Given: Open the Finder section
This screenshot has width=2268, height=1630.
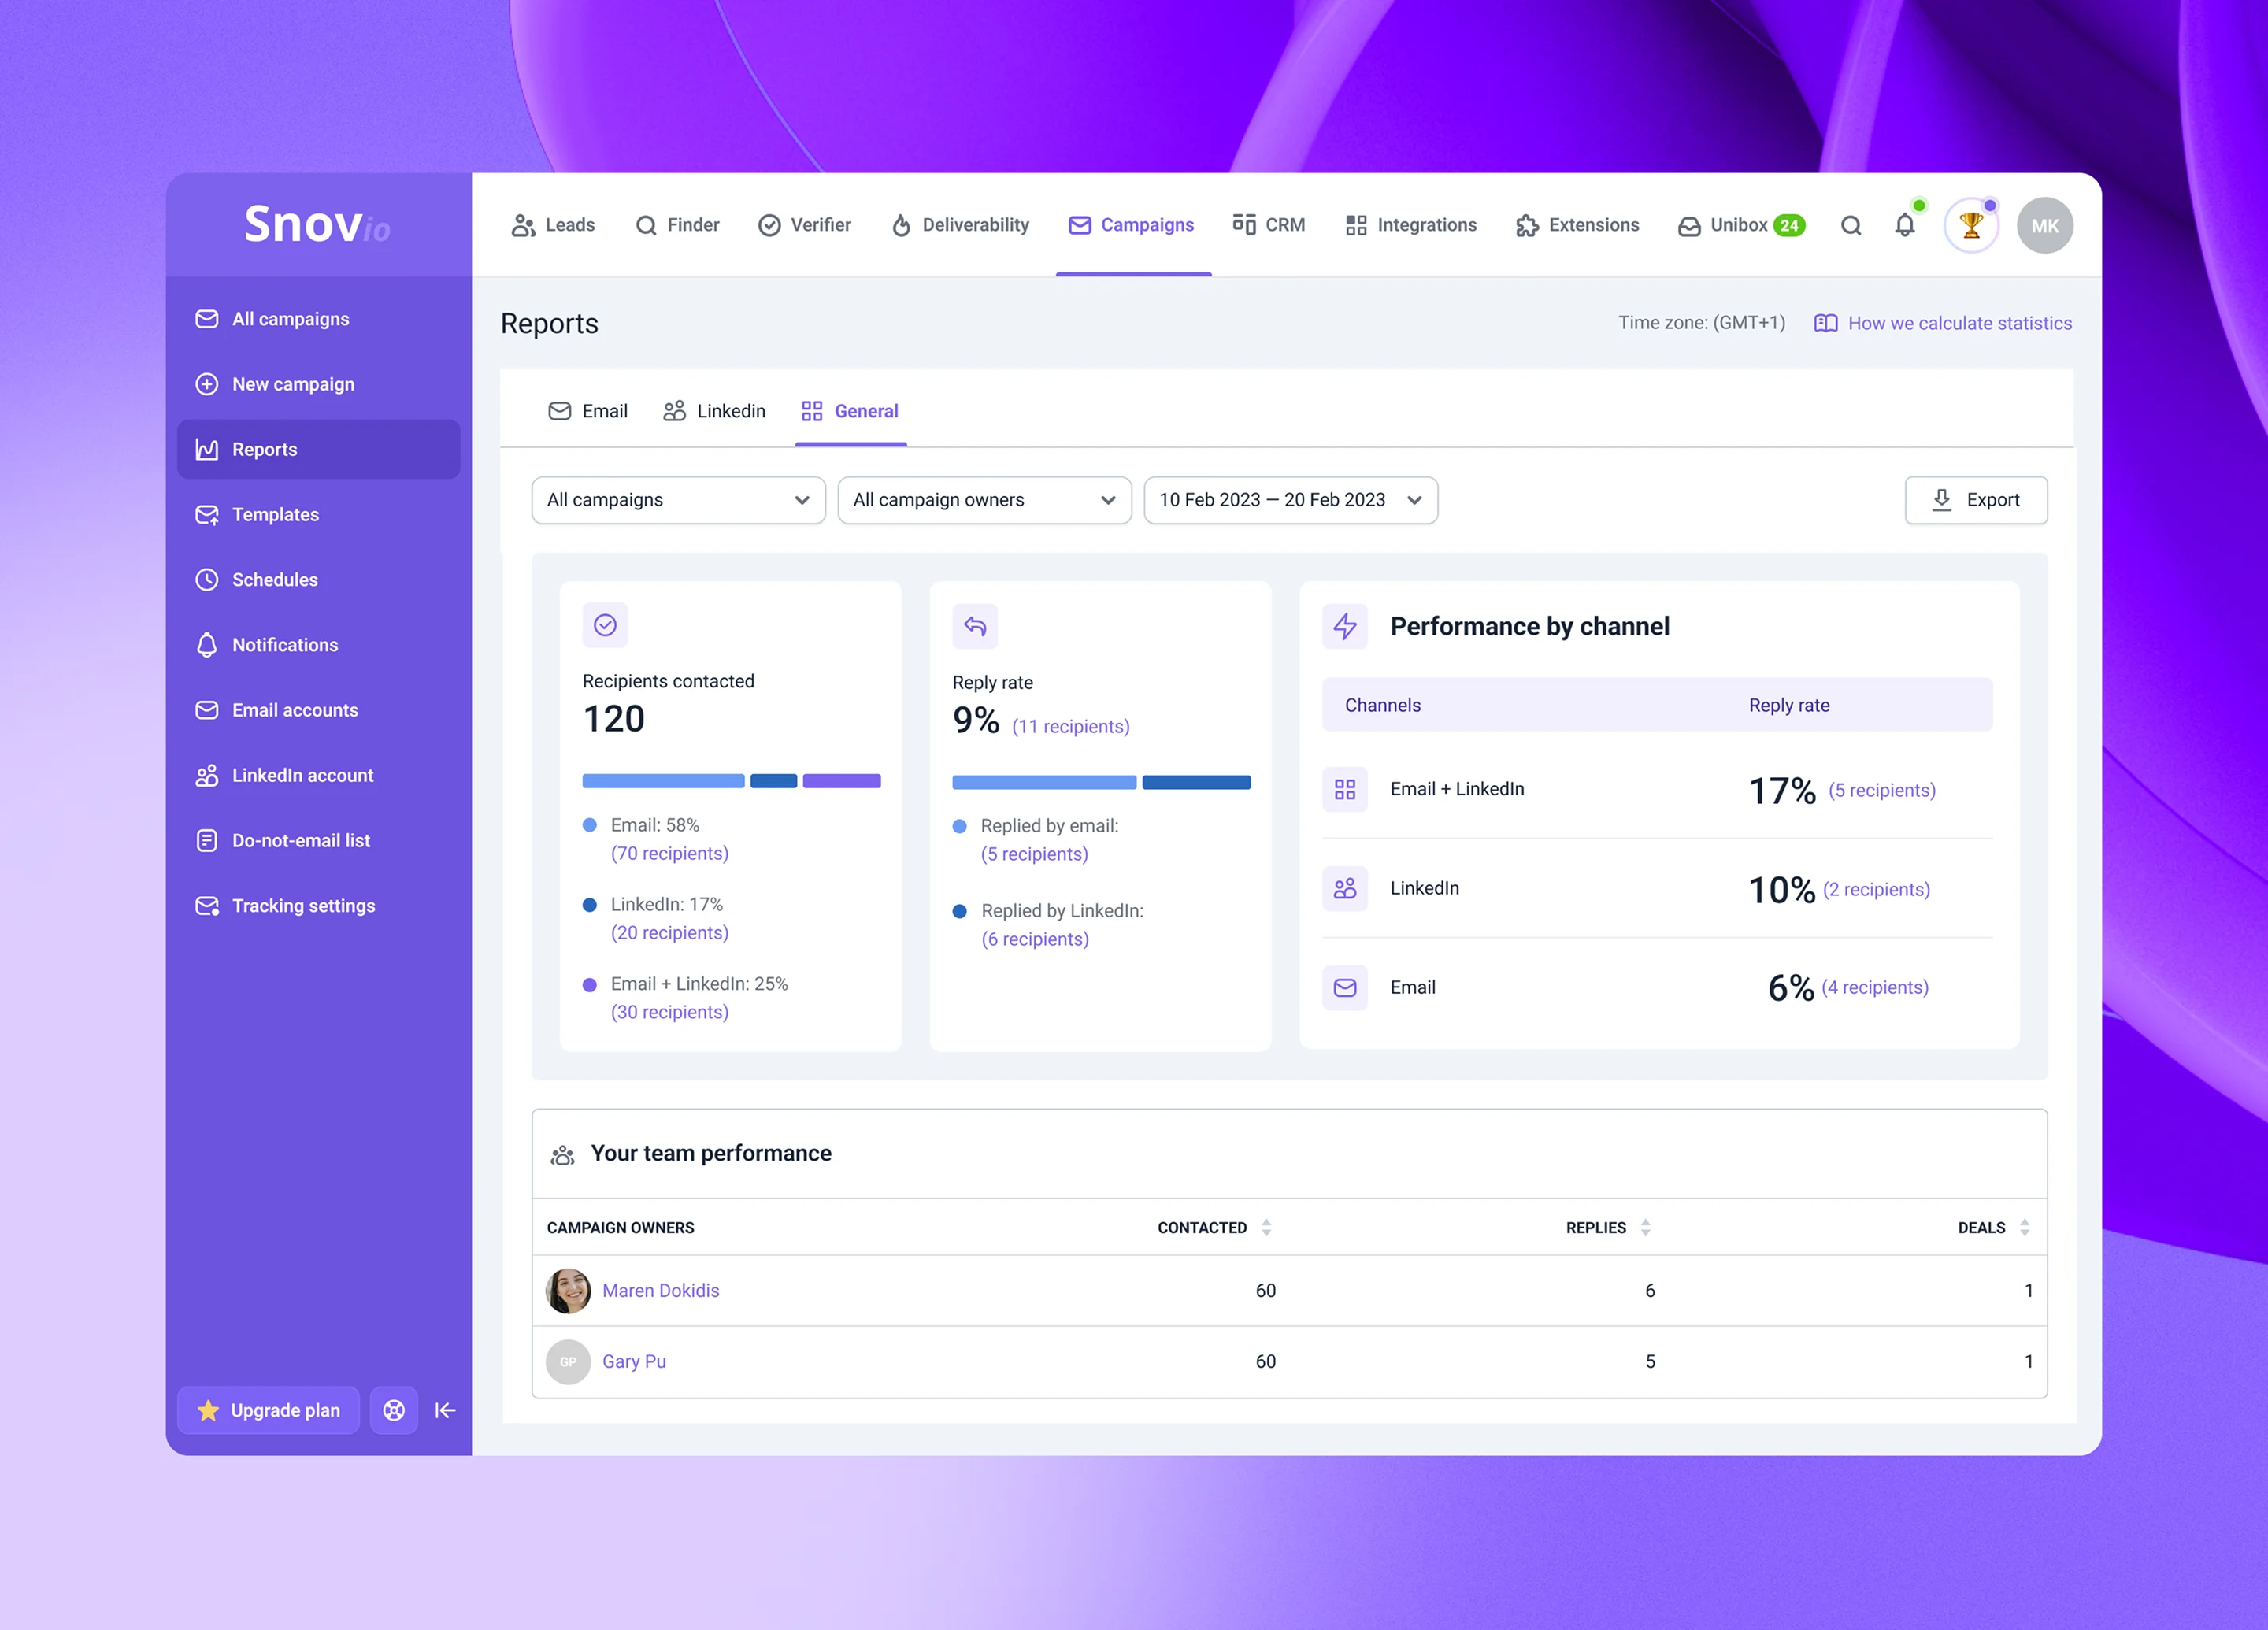Looking at the screenshot, I should tap(677, 225).
